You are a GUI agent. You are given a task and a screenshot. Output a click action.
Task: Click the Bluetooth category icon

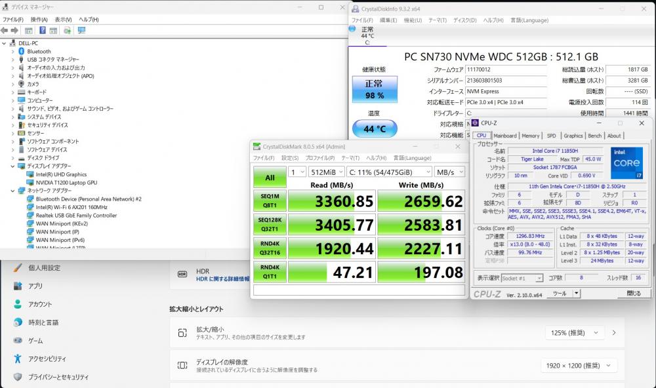click(22, 51)
